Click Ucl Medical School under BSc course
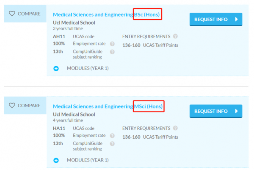Viewport: 254px width, 170px height. tap(74, 22)
